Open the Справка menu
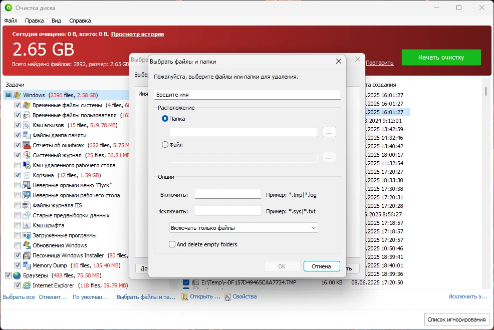Viewport: 494px width, 330px height. tap(80, 21)
